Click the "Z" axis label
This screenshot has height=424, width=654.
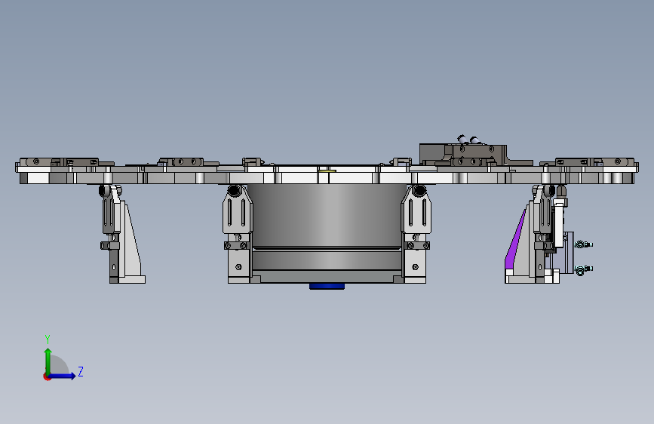(81, 371)
